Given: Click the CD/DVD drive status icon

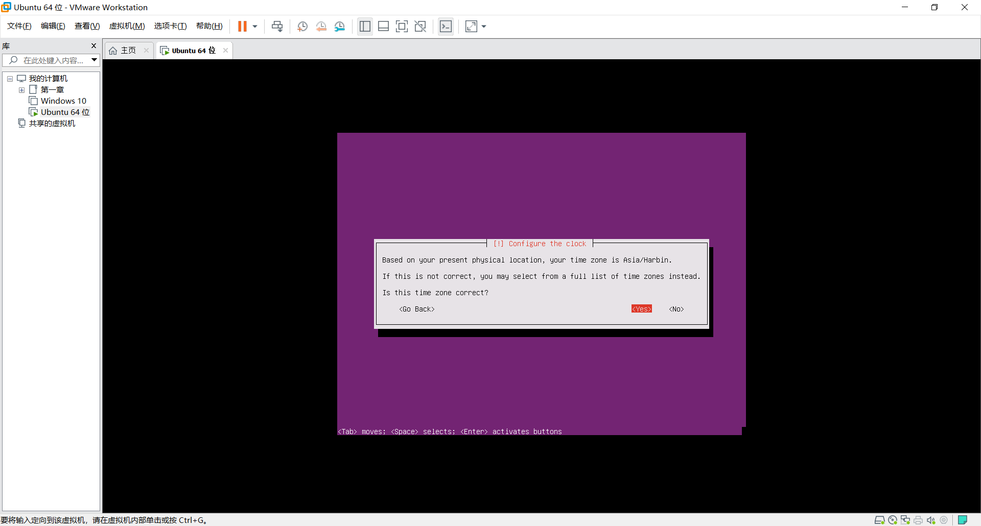Looking at the screenshot, I should pos(893,520).
